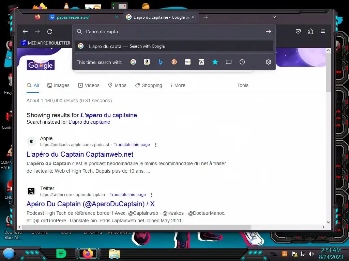The width and height of the screenshot is (349, 261).
Task: Click the Firefox view icon in tab bar
Action: [37, 17]
